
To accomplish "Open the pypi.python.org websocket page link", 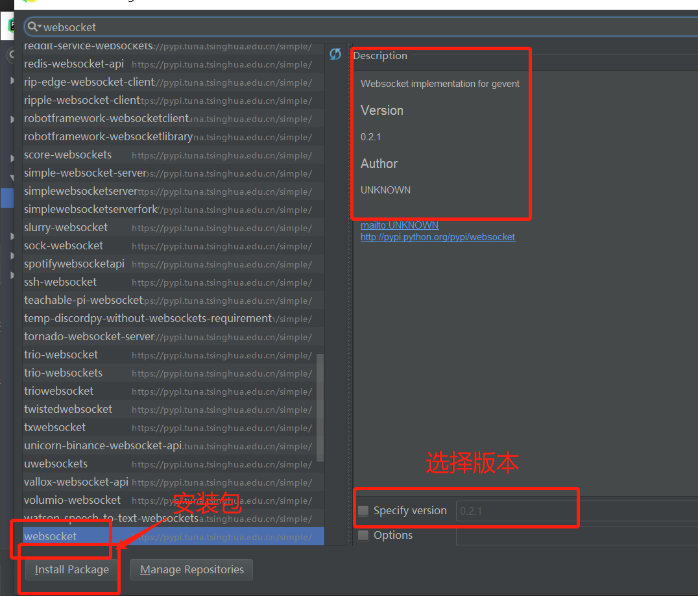I will point(438,237).
